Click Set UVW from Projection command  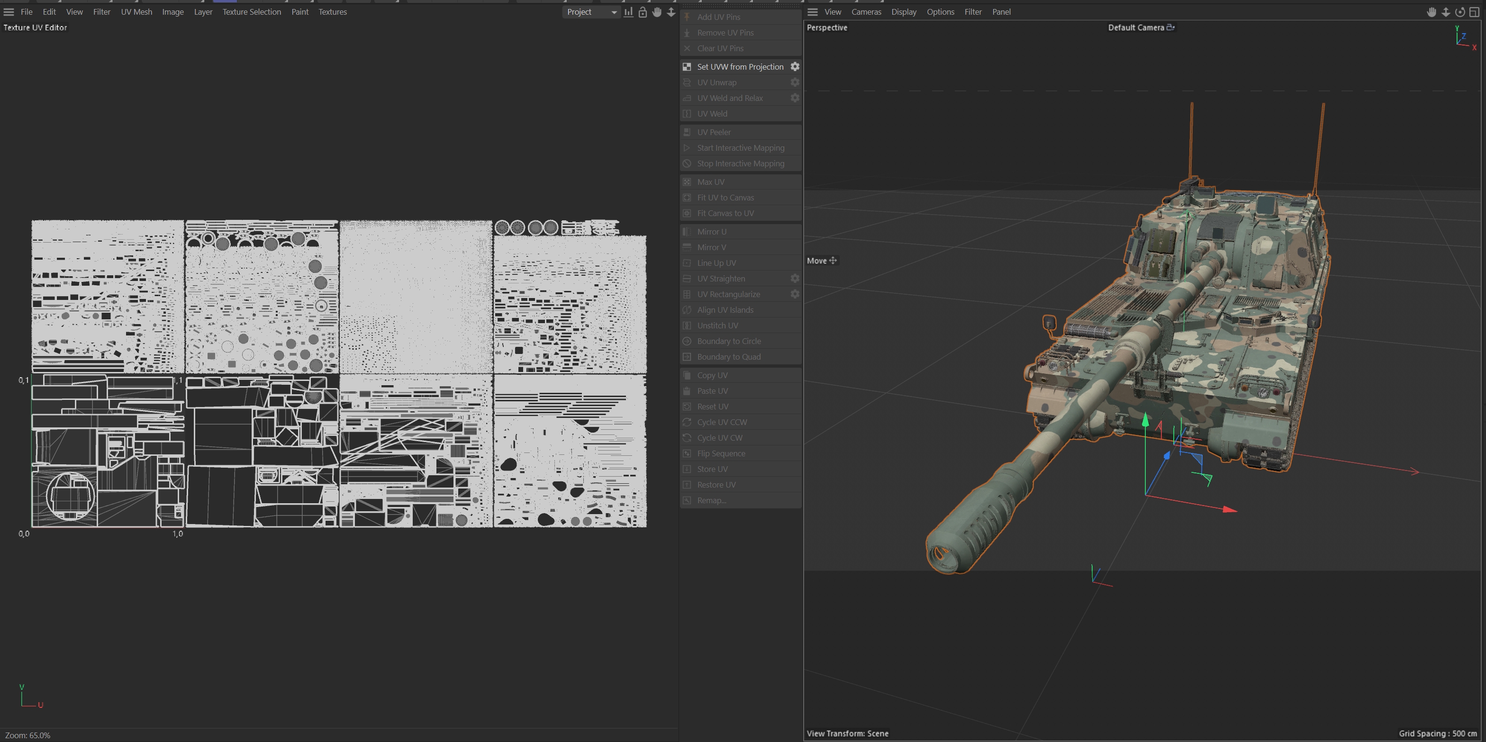(x=740, y=67)
